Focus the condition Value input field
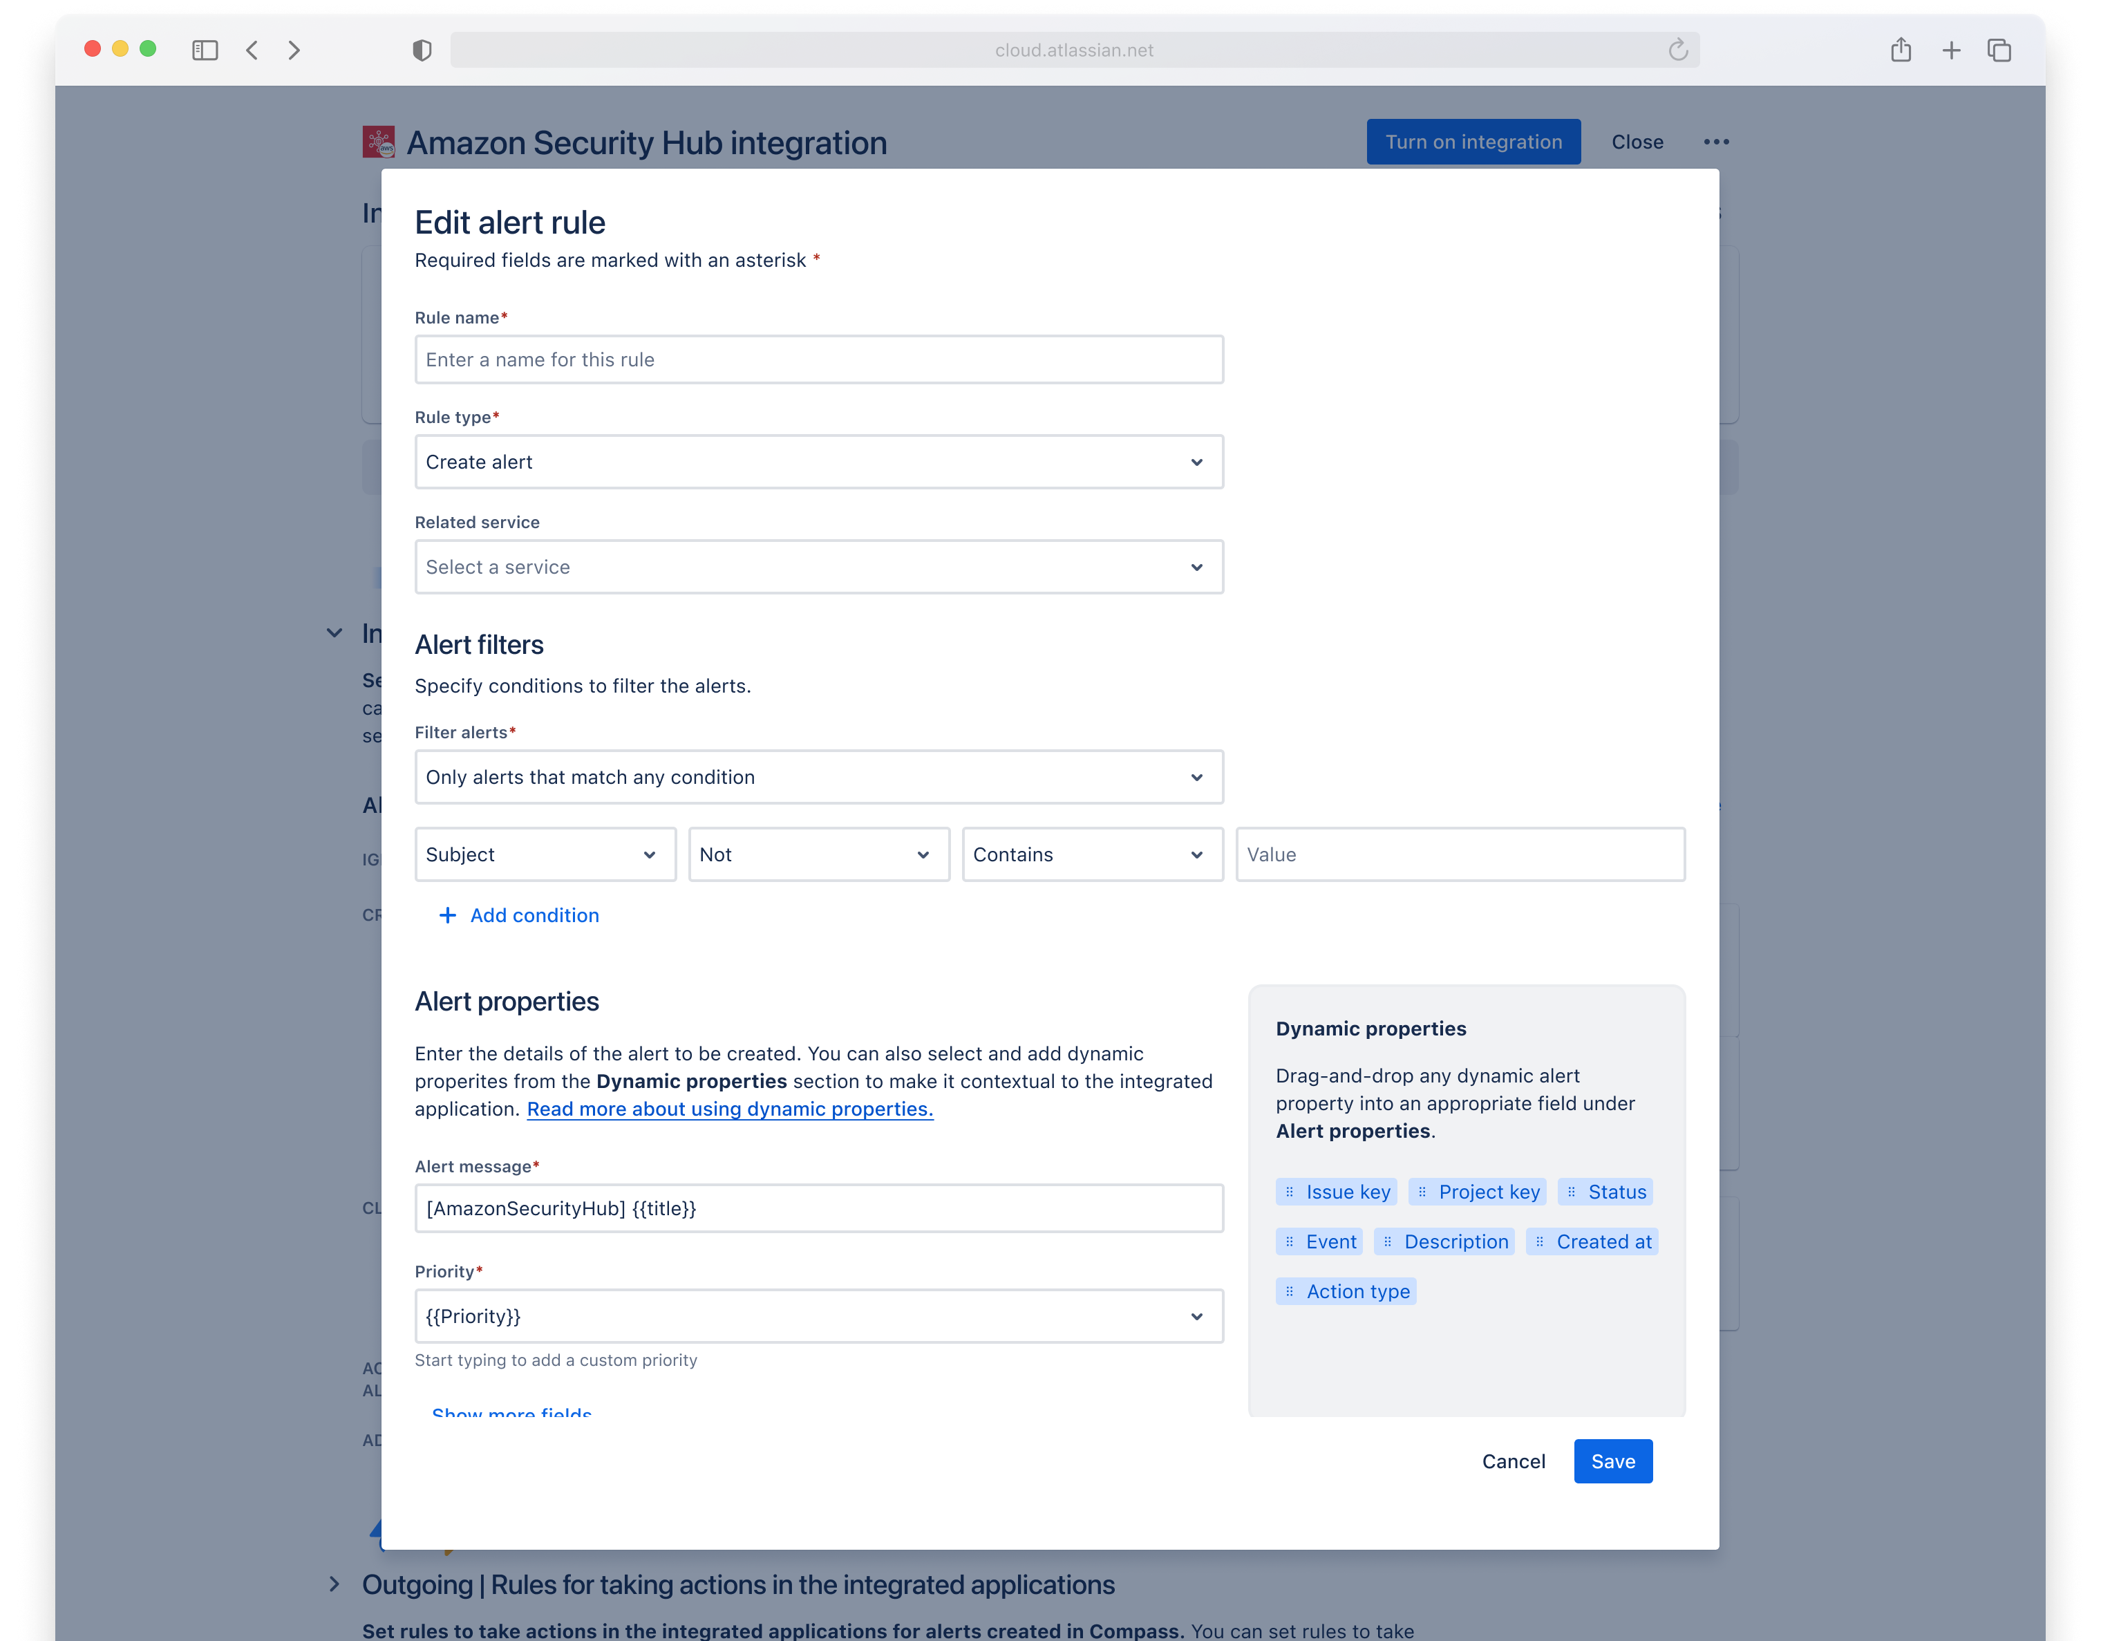 click(x=1460, y=854)
